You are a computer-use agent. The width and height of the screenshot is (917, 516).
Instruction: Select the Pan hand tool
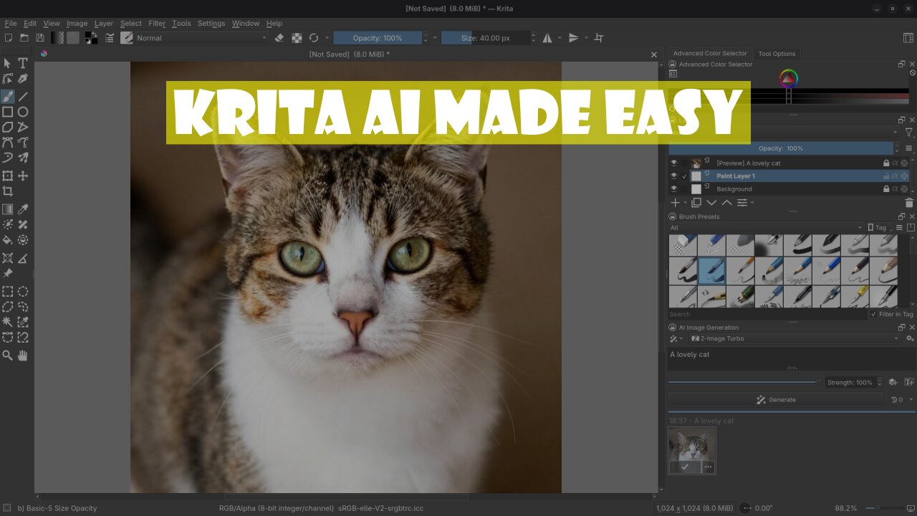23,355
